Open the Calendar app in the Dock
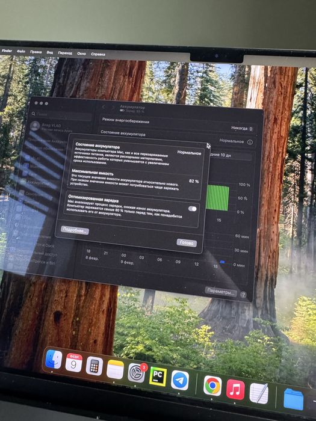 tap(73, 363)
